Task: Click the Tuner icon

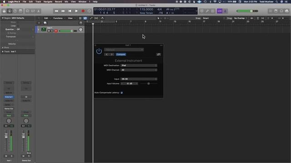Action: tap(207, 11)
